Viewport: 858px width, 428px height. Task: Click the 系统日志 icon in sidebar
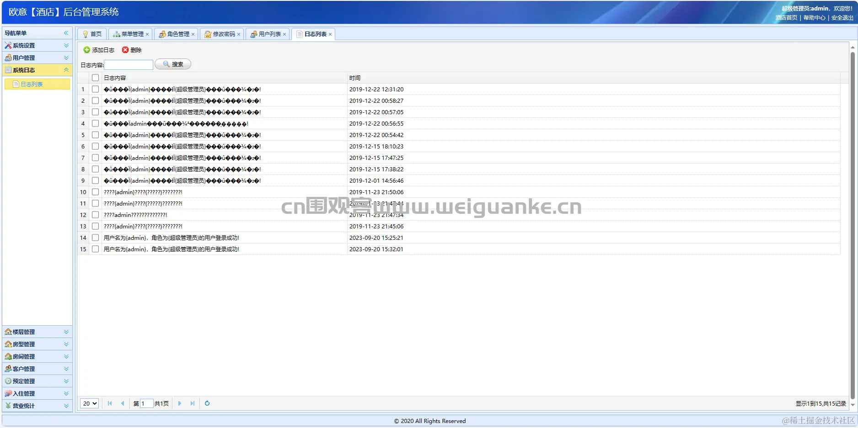point(8,70)
